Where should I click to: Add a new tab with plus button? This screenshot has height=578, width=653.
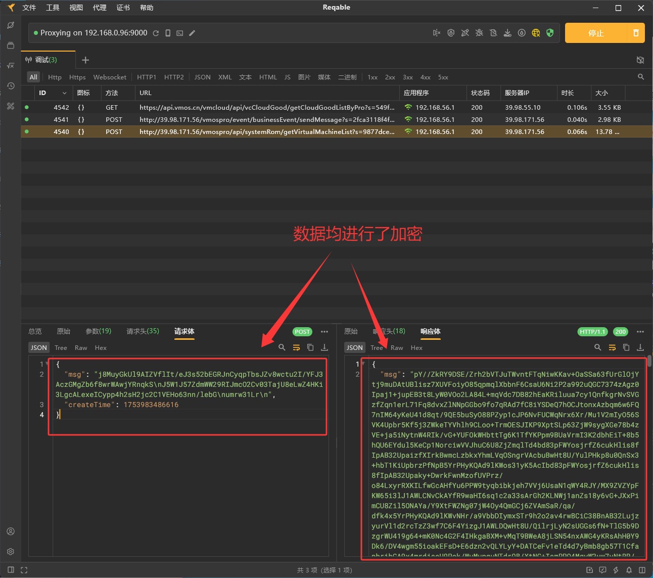[85, 60]
